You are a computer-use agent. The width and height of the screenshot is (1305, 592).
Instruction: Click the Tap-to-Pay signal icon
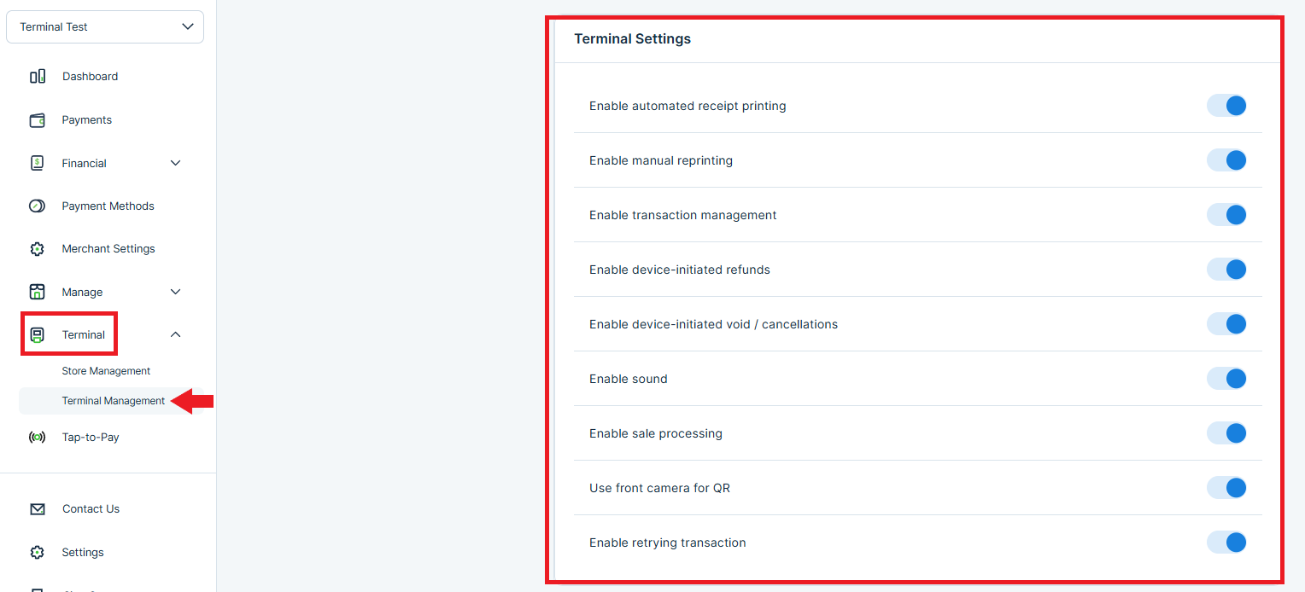pyautogui.click(x=38, y=438)
